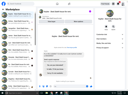
Task: Click the Cortana microphone icon in taskbar search
Action: [x=37, y=93]
